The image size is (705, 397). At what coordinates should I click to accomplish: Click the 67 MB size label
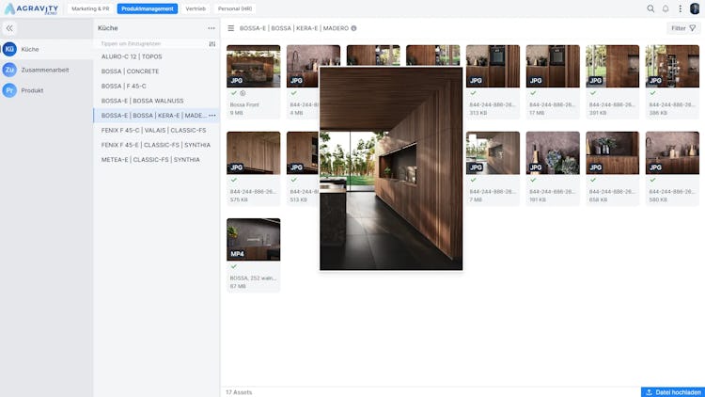tap(237, 286)
